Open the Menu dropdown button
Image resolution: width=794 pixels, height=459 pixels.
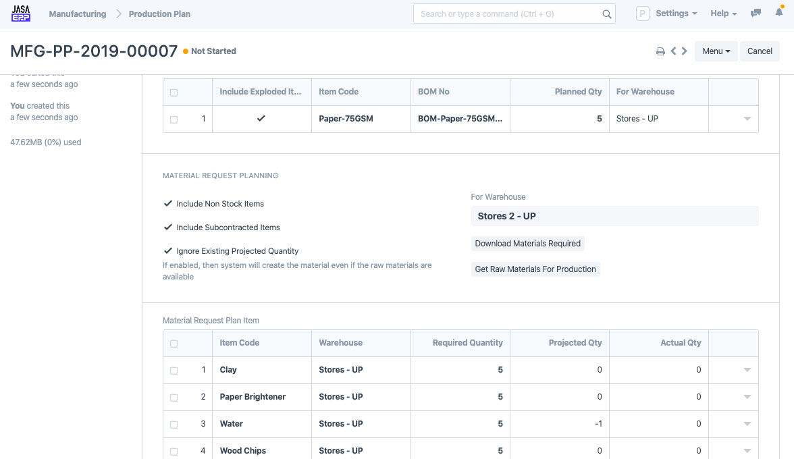716,51
